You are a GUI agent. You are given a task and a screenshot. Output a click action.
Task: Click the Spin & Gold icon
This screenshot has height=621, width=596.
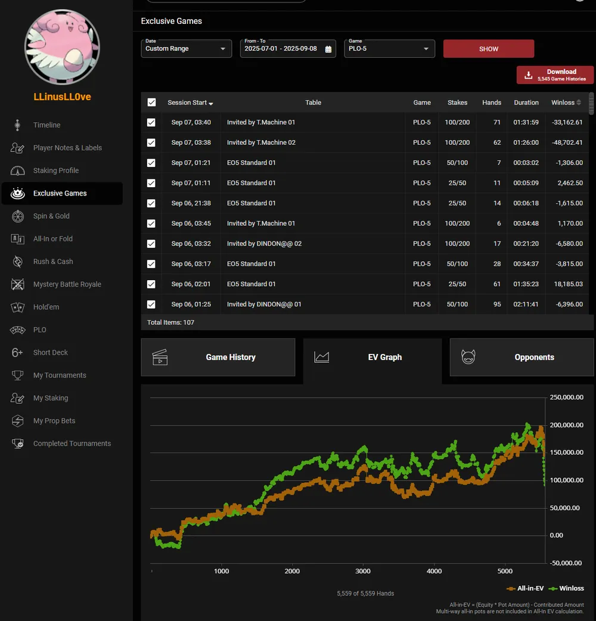click(x=17, y=216)
